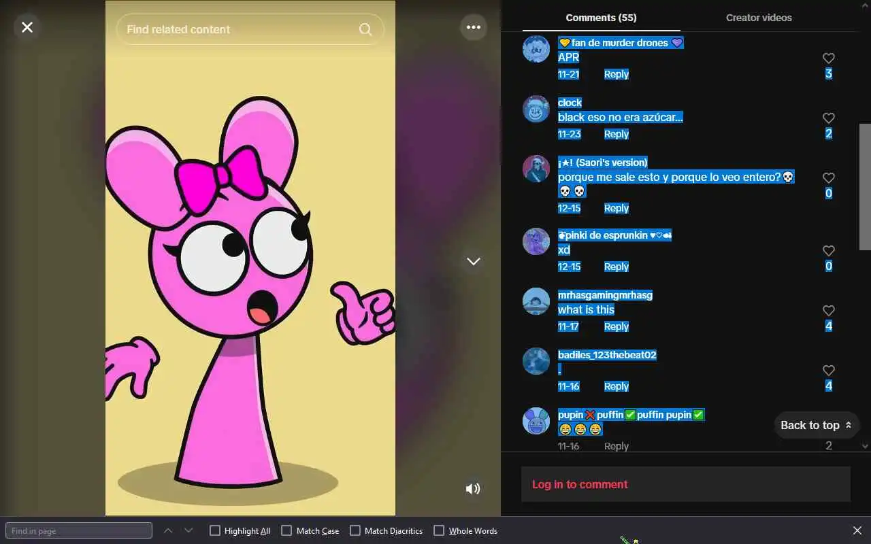Find previous match with up arrow
The height and width of the screenshot is (544, 871).
point(168,530)
